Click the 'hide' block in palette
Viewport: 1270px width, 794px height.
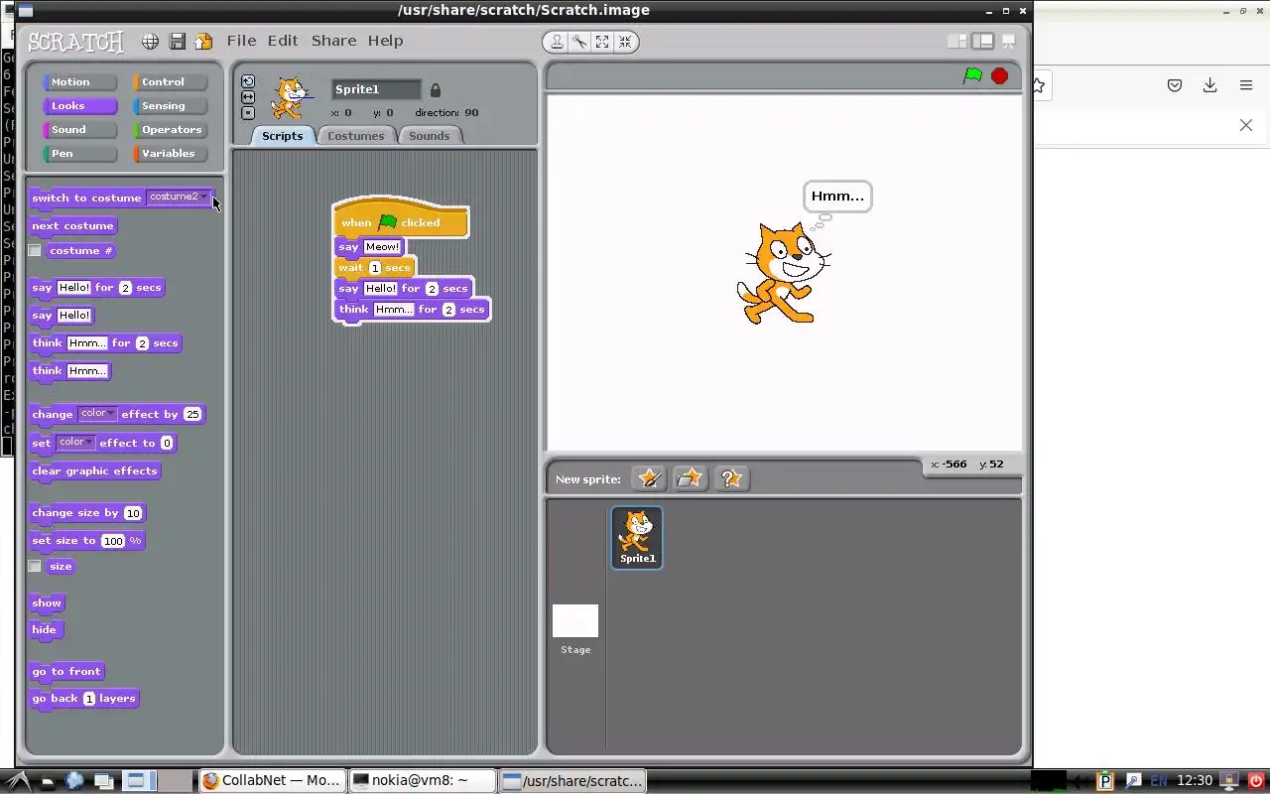(45, 630)
